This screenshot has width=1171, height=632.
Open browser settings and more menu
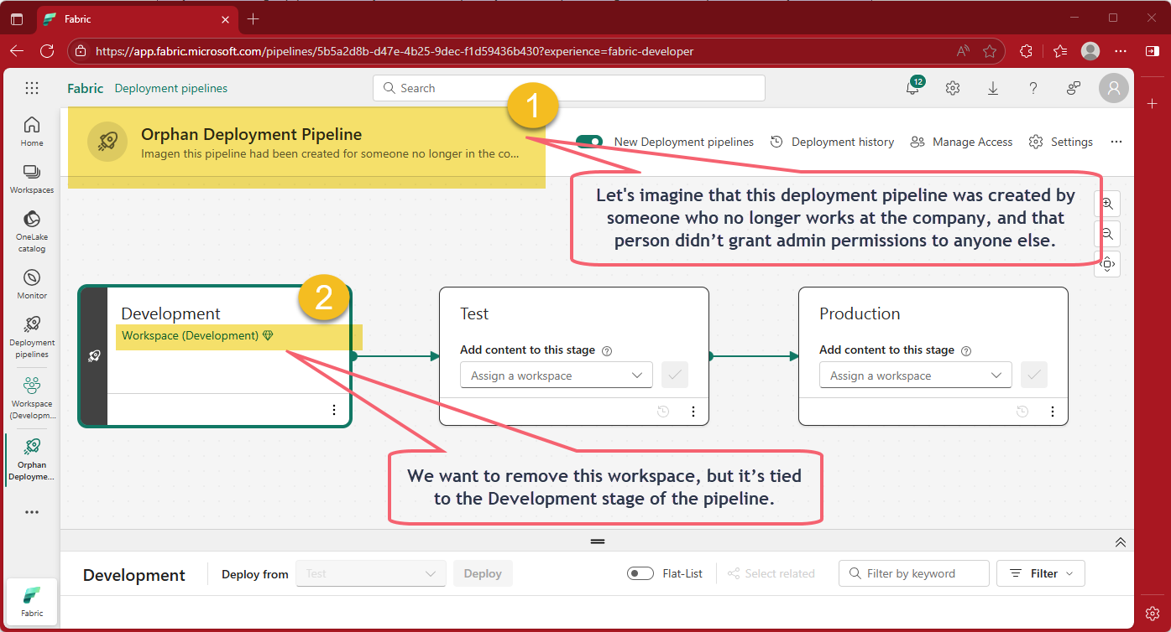click(1121, 51)
